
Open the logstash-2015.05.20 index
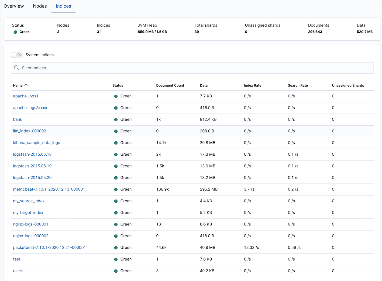coord(32,177)
